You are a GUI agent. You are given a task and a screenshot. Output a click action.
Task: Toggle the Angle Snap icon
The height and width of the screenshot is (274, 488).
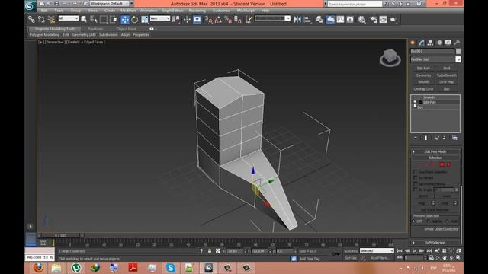pyautogui.click(x=218, y=20)
